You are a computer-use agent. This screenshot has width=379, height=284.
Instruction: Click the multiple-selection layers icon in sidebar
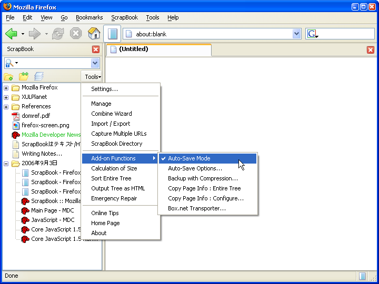(39, 76)
